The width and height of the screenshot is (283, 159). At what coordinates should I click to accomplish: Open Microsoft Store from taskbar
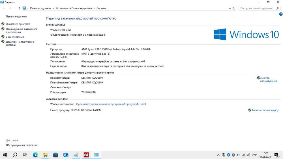(x=55, y=155)
